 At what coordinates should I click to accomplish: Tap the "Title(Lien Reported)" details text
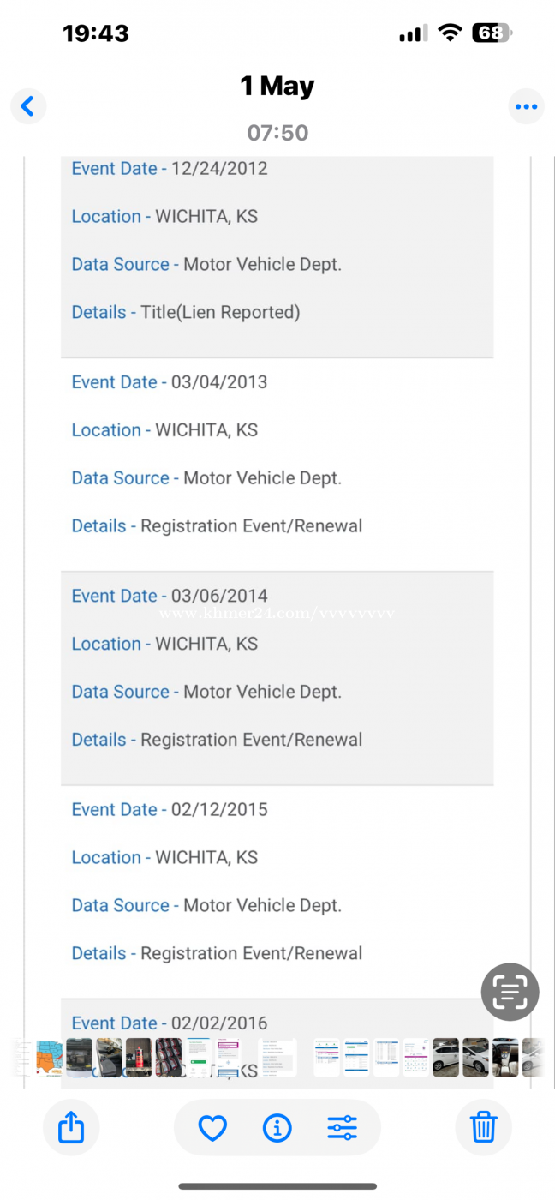click(220, 312)
